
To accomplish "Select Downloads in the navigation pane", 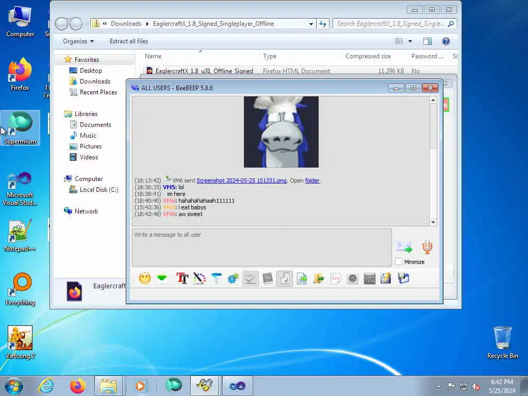I will (95, 81).
